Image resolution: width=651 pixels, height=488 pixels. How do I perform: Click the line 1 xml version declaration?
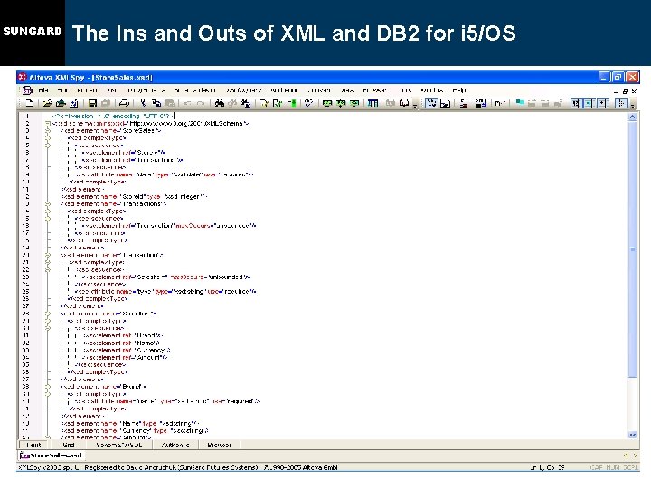[113, 117]
